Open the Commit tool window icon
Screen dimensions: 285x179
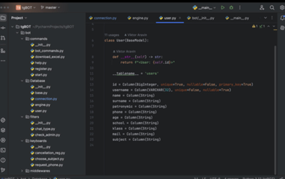pyautogui.click(x=3, y=28)
